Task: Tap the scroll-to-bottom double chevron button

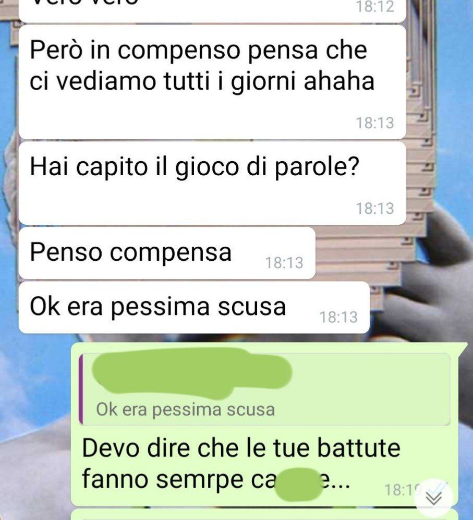Action: (433, 497)
